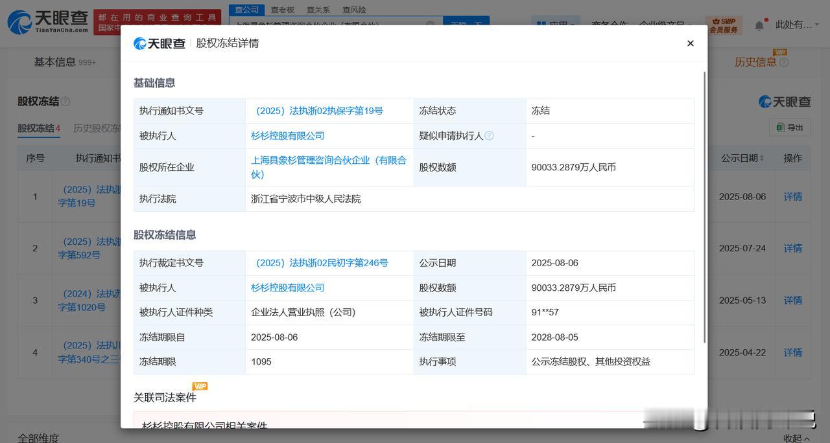The width and height of the screenshot is (830, 443).
Task: Open 详情 for row dated 2025-07-24
Action: (793, 248)
